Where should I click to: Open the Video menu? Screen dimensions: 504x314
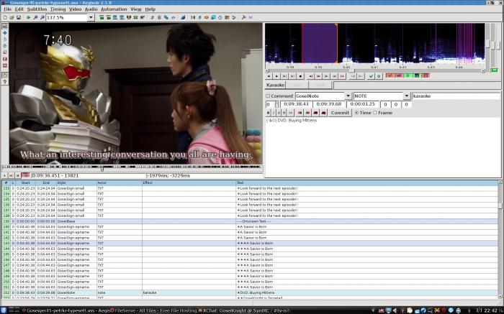tap(75, 9)
